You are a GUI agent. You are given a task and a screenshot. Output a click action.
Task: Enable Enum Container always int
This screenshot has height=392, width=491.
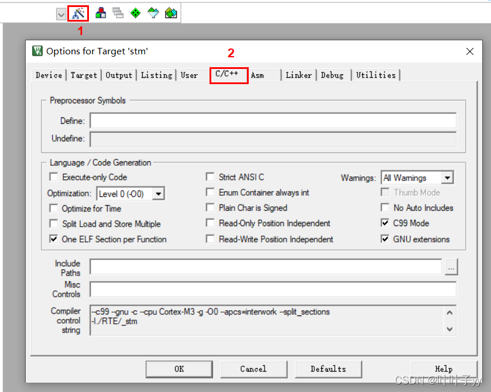[210, 192]
